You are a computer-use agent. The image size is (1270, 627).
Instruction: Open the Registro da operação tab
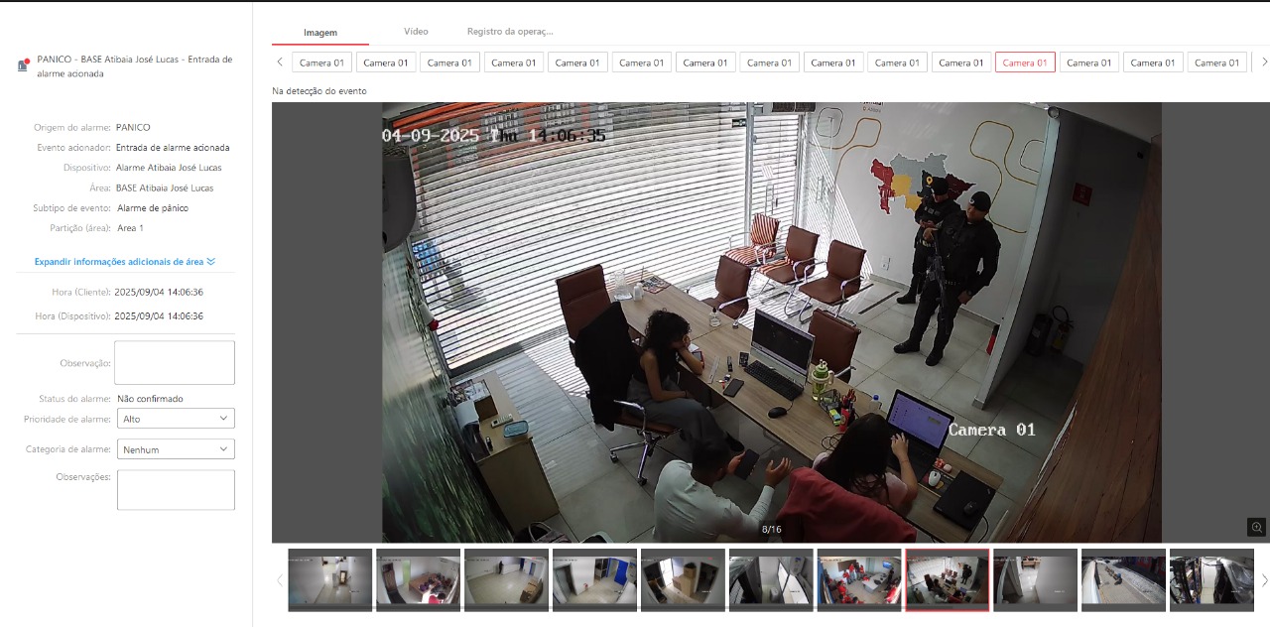[510, 32]
